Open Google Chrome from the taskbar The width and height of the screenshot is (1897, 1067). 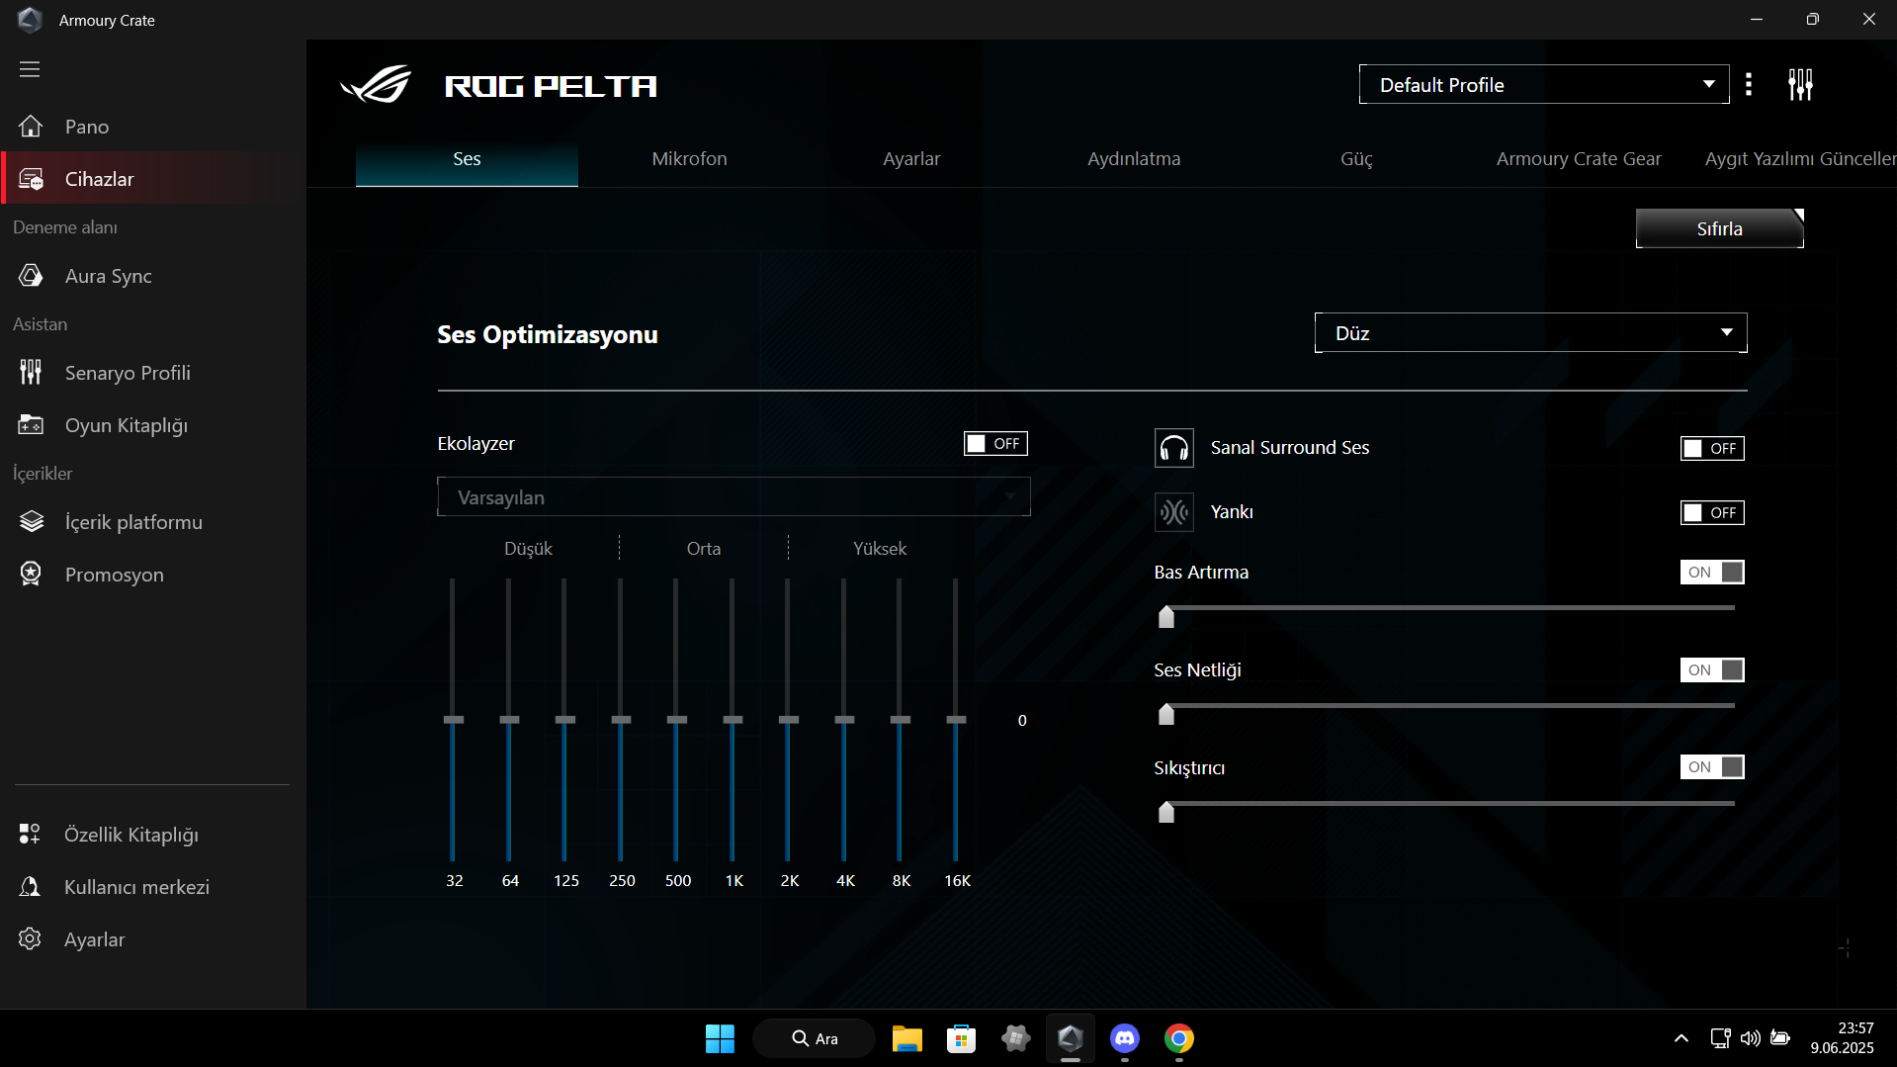1179,1039
